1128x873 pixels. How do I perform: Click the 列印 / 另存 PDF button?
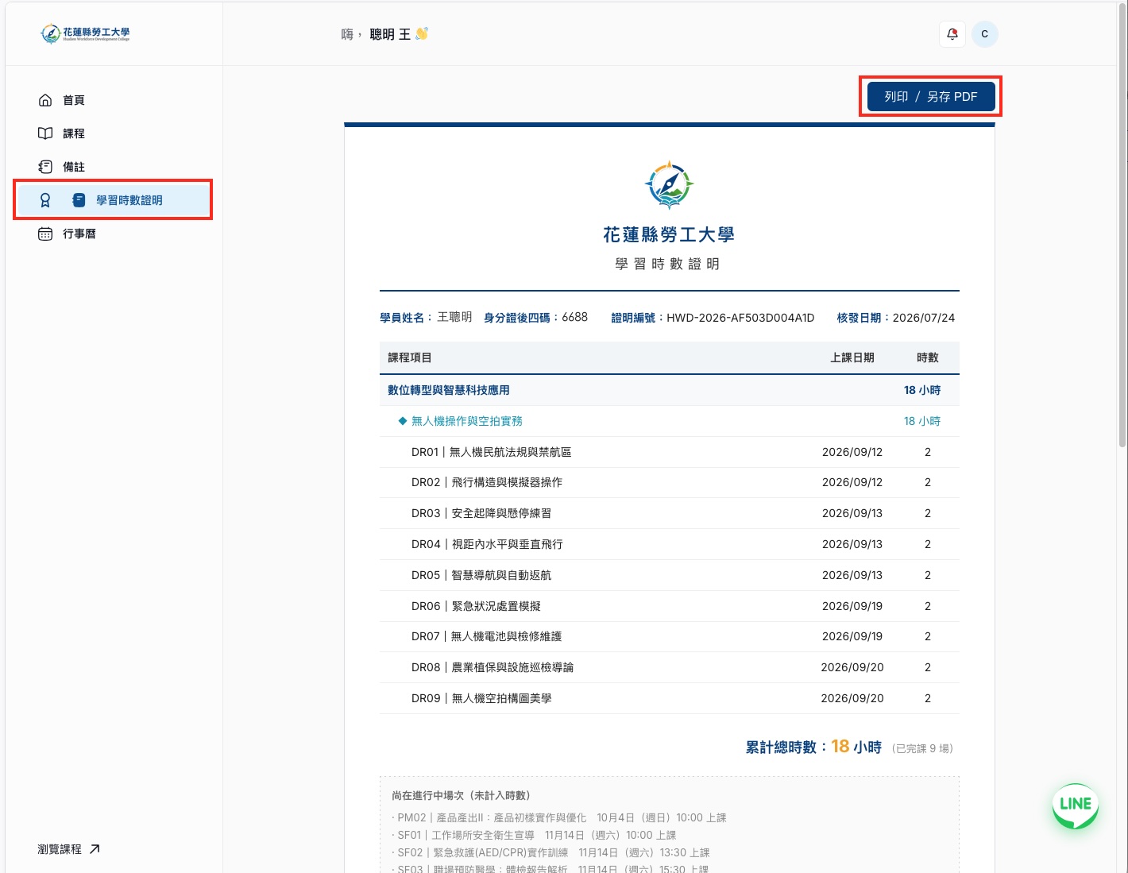pyautogui.click(x=930, y=96)
